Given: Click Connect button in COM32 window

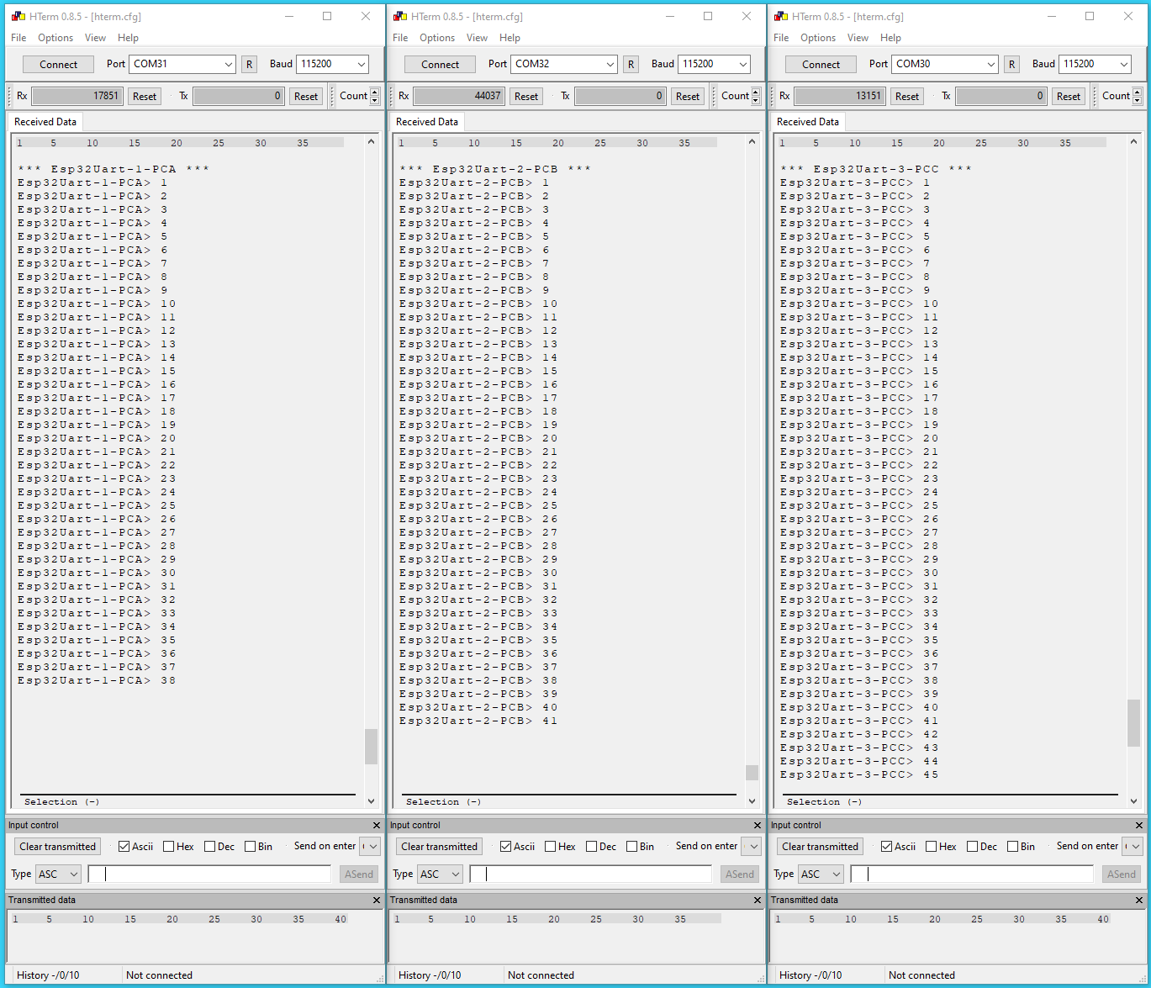Looking at the screenshot, I should [x=440, y=65].
